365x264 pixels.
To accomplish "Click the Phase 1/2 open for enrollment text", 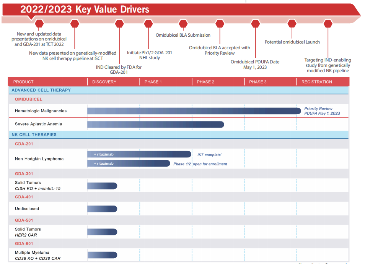I will pos(200,164).
